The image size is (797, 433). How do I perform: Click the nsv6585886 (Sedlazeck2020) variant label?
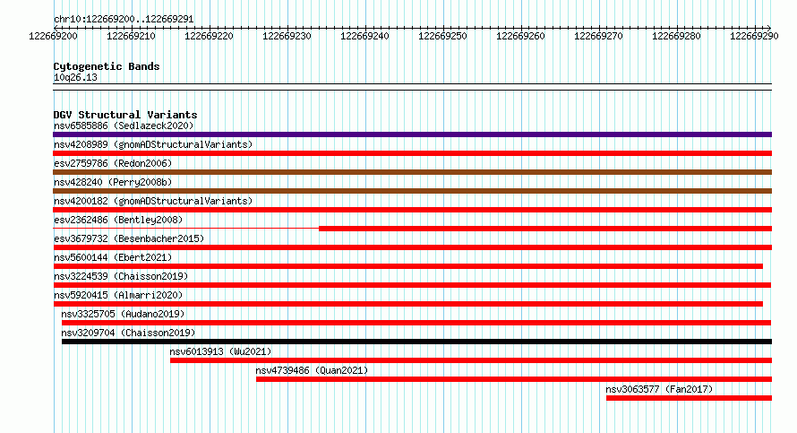click(124, 126)
